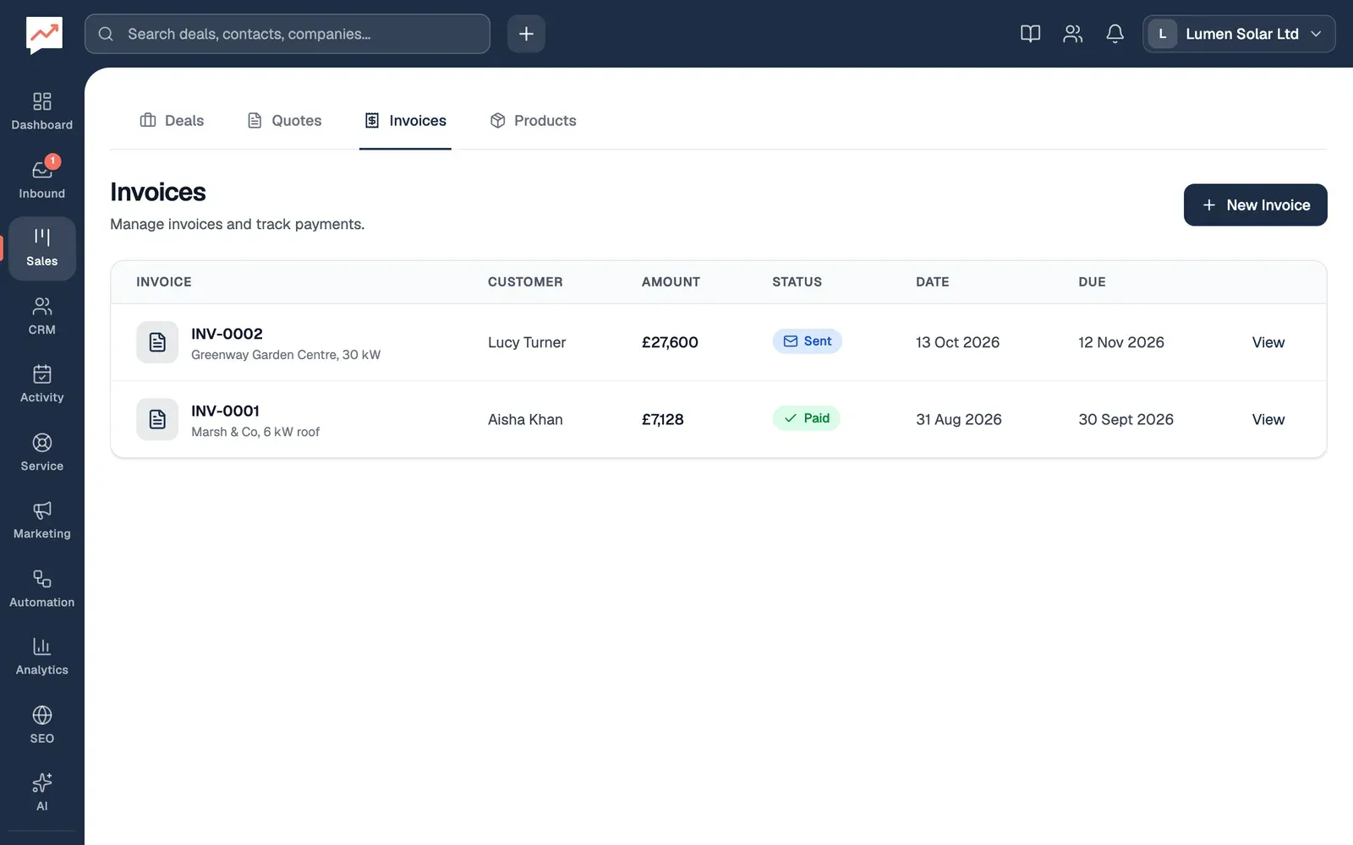Open the Automation section
1353x845 pixels.
coord(41,589)
